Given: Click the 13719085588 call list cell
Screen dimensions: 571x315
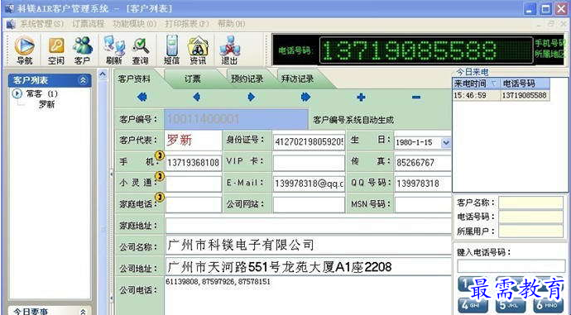Looking at the screenshot, I should (524, 95).
